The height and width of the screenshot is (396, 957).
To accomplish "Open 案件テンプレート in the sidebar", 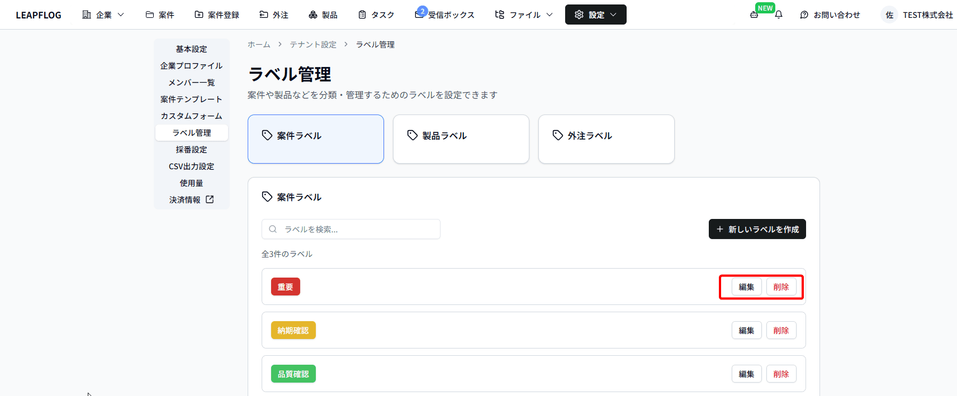I will click(x=192, y=99).
